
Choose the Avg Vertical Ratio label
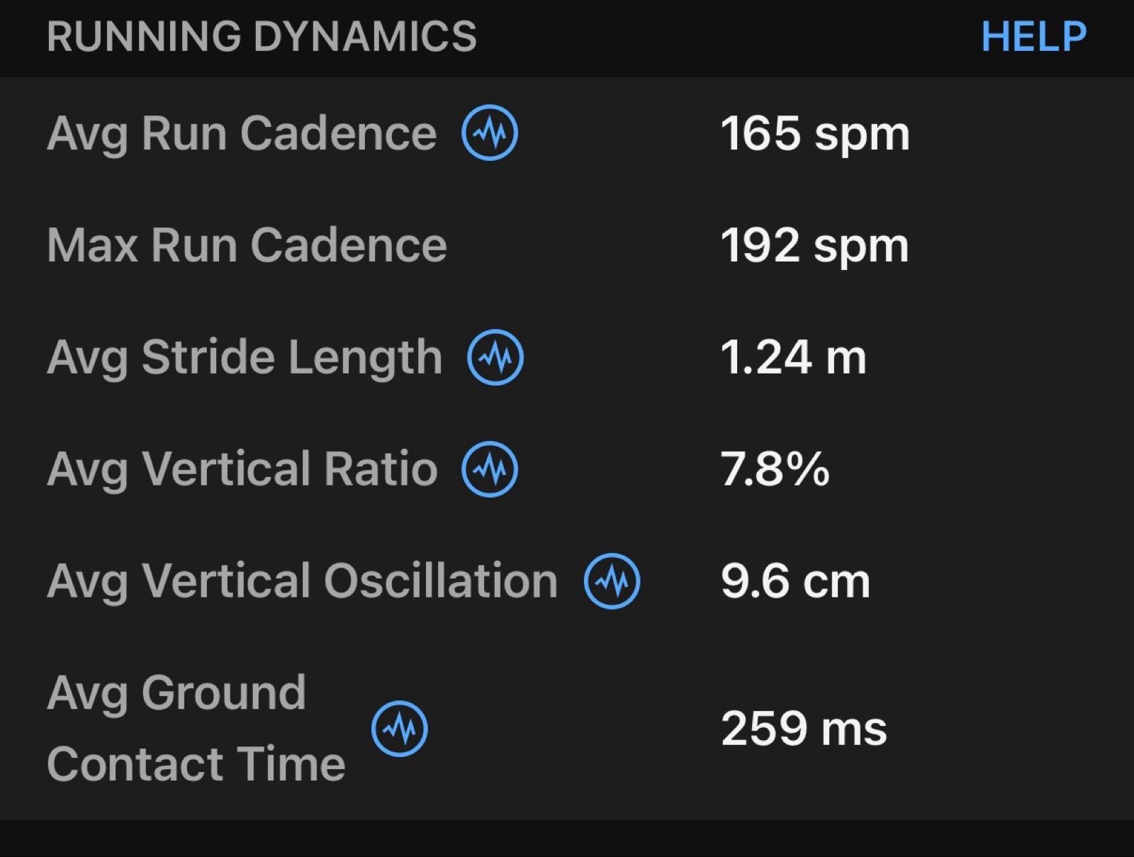(242, 469)
